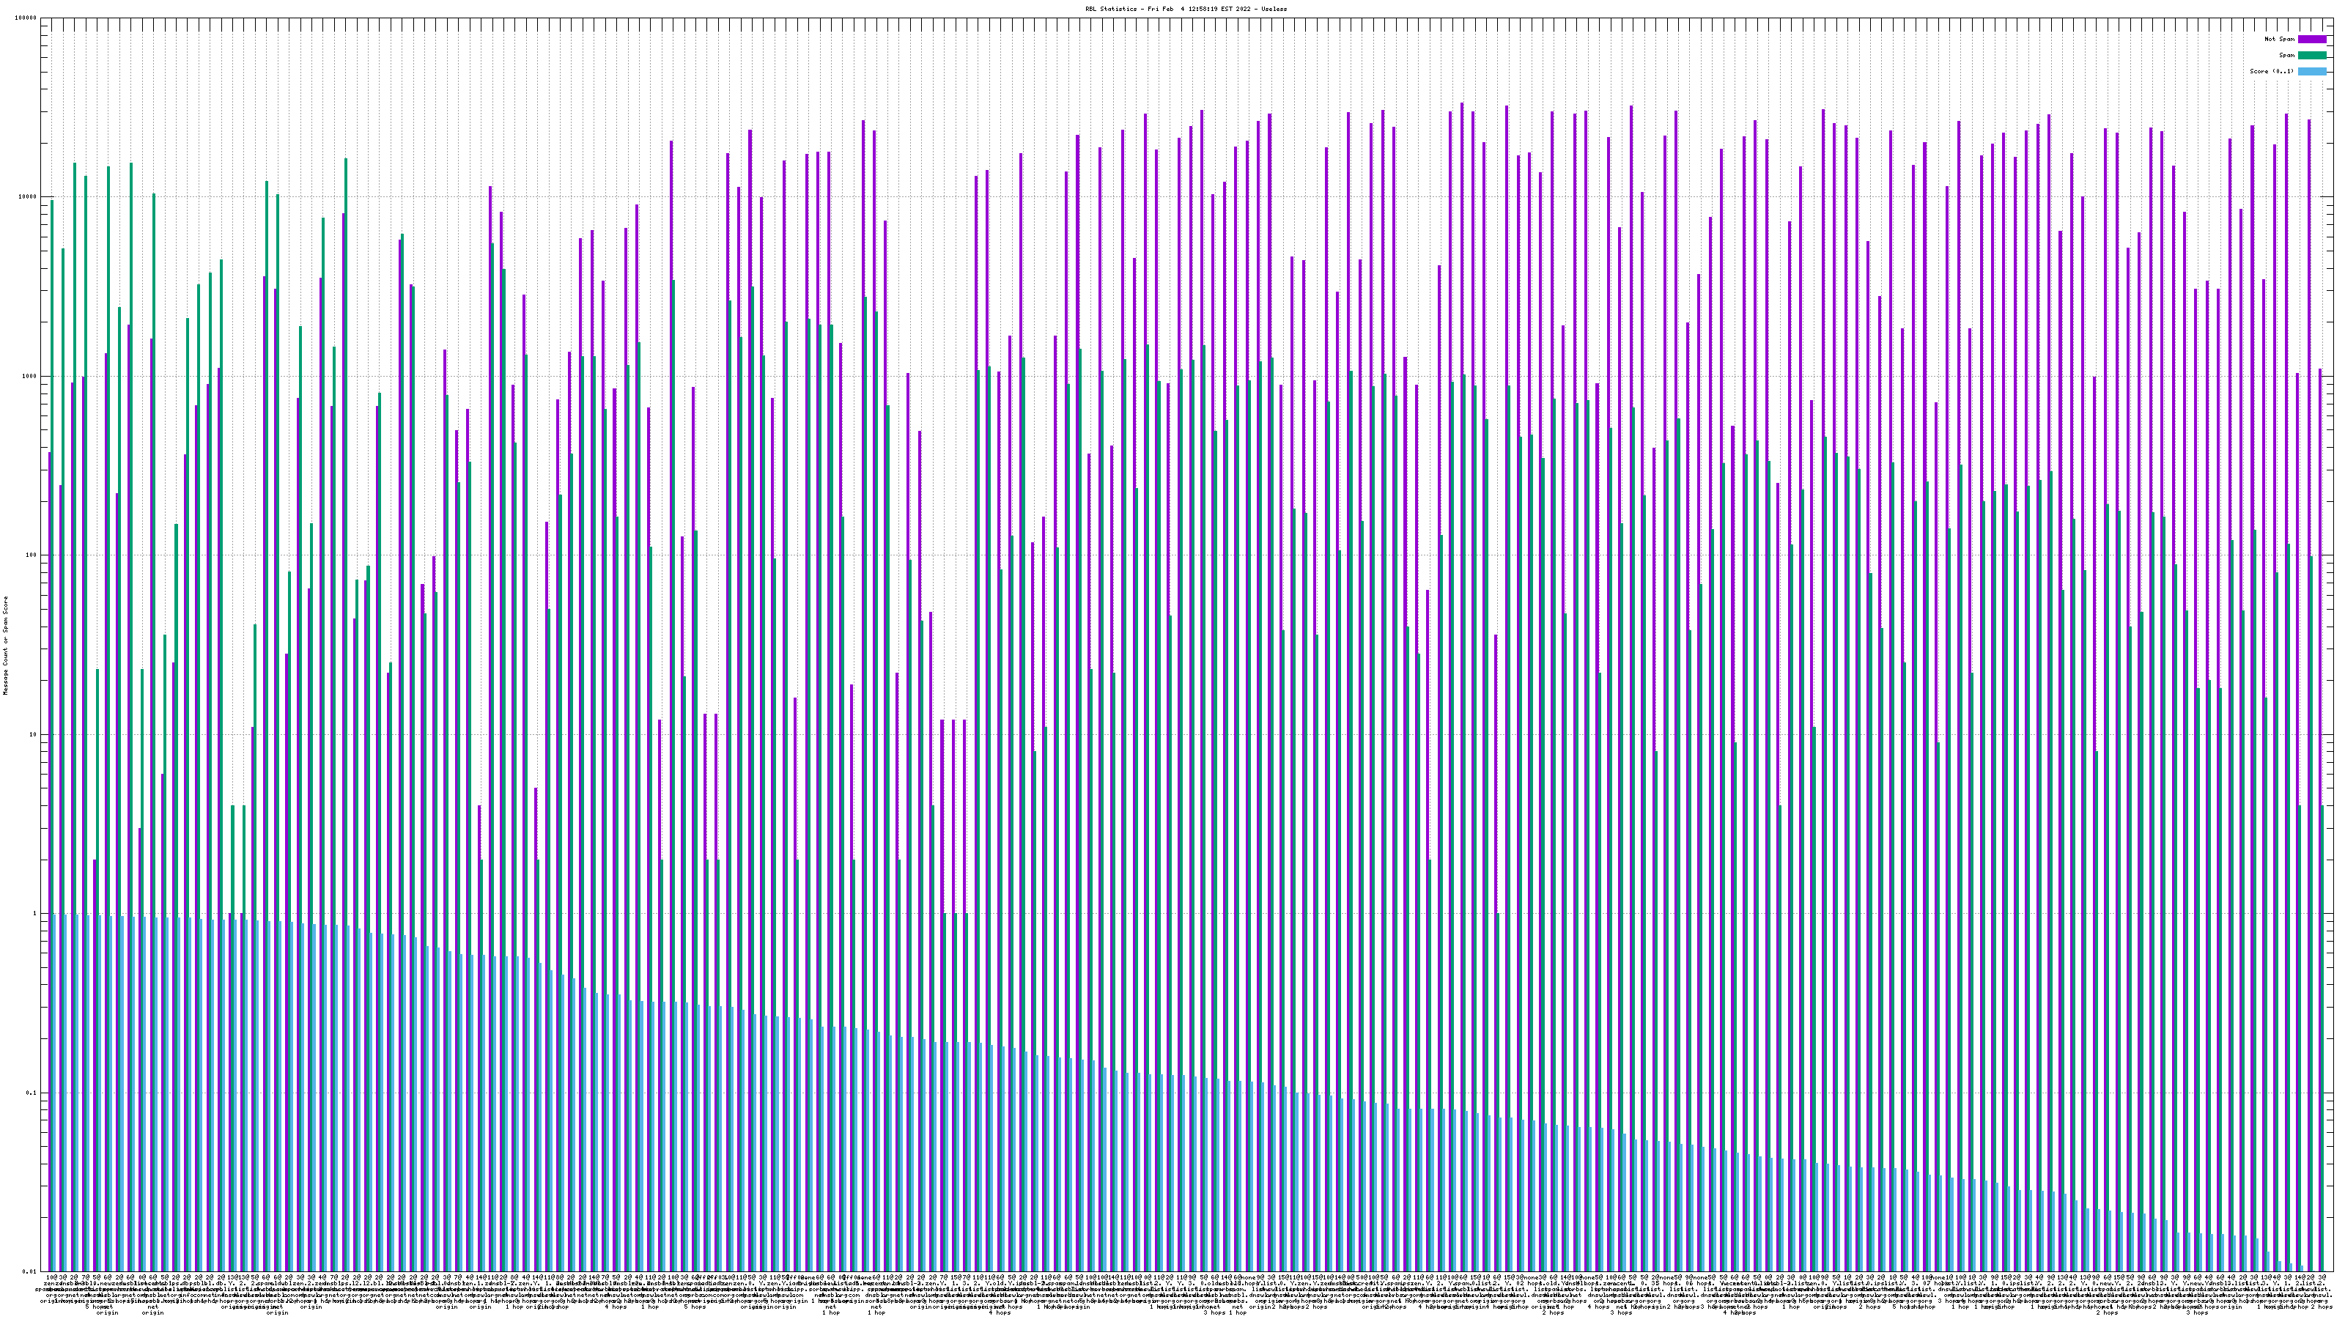Click the blue Score (0..1) legend swatch
2345x1319 pixels.
click(x=2311, y=71)
